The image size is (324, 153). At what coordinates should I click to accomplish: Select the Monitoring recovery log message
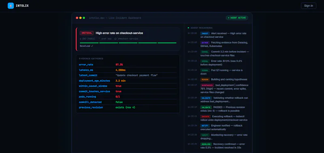(224, 137)
